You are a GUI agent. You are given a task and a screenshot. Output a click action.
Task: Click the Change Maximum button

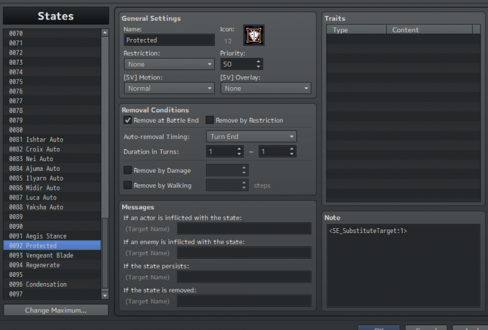click(x=56, y=310)
